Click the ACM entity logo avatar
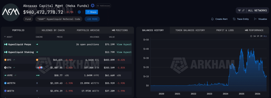The width and height of the screenshot is (271, 98). 11,12
